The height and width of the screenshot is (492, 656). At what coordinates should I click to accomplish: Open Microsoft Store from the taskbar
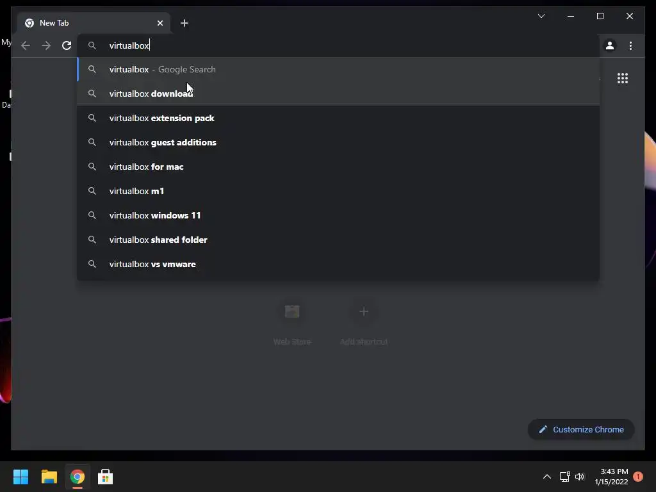(106, 477)
